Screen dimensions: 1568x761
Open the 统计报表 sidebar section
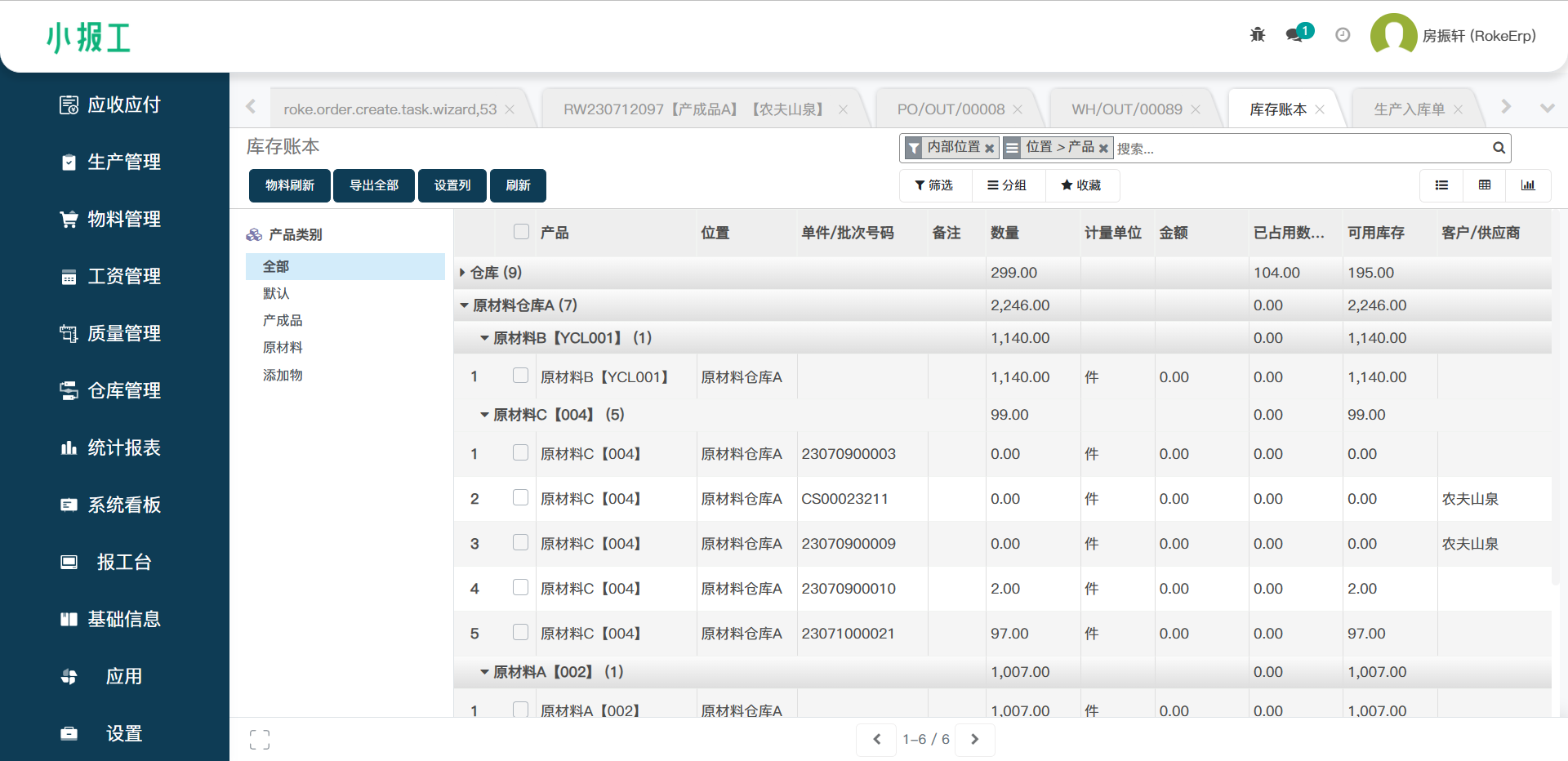(124, 447)
